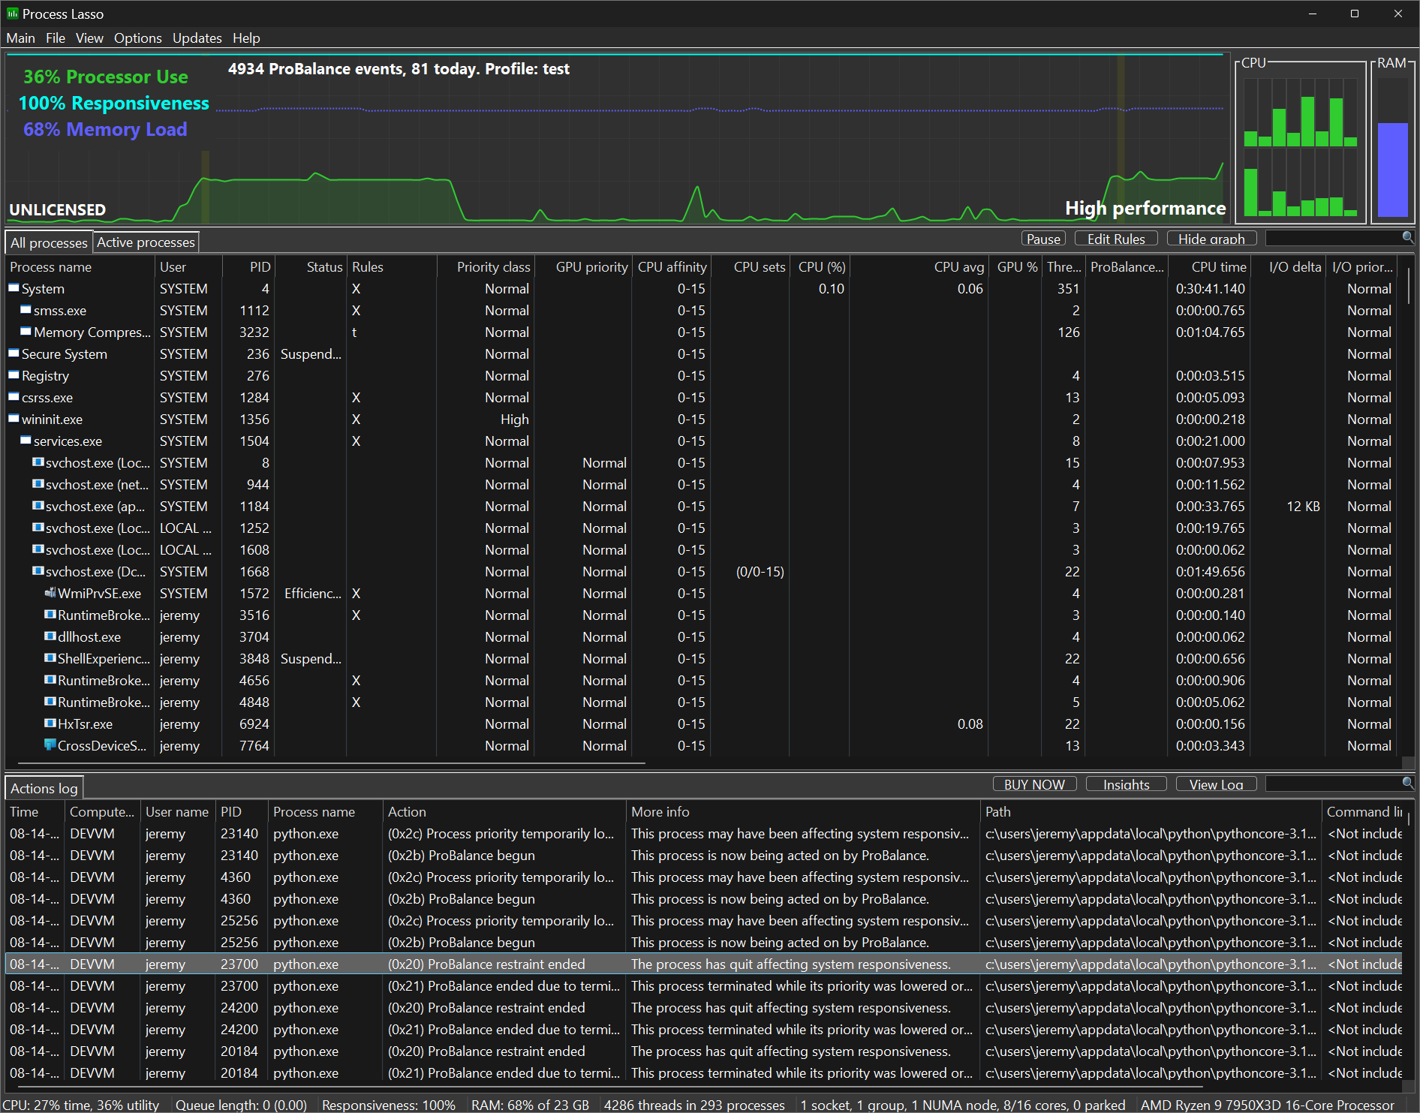Focus the actions log search field
Viewport: 1420px width, 1113px height.
[1333, 784]
